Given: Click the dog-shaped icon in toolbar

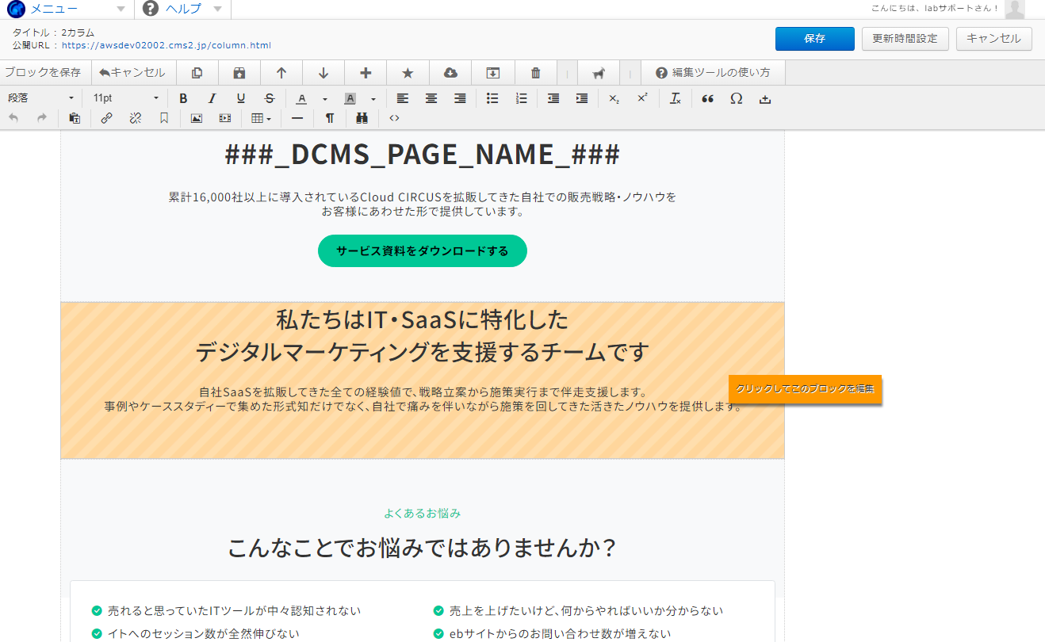Looking at the screenshot, I should pyautogui.click(x=599, y=73).
